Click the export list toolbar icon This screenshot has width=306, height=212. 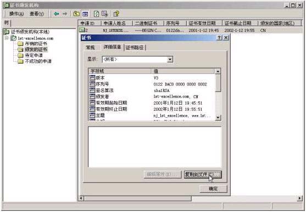[105, 14]
